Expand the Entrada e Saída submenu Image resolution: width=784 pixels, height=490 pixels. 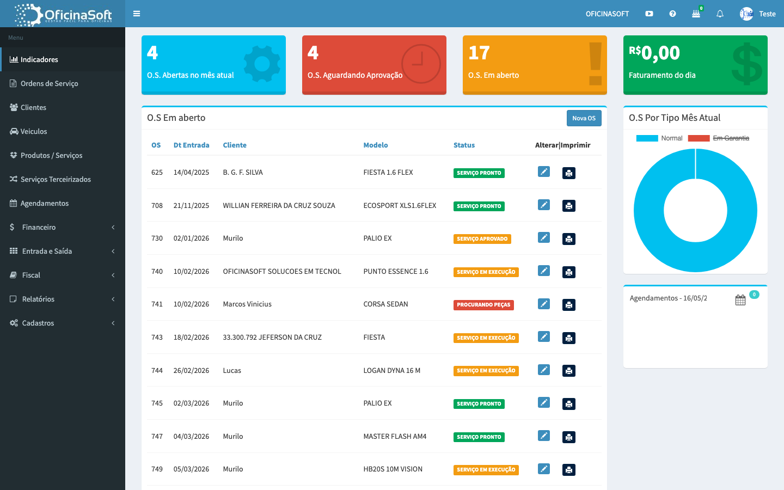point(63,251)
